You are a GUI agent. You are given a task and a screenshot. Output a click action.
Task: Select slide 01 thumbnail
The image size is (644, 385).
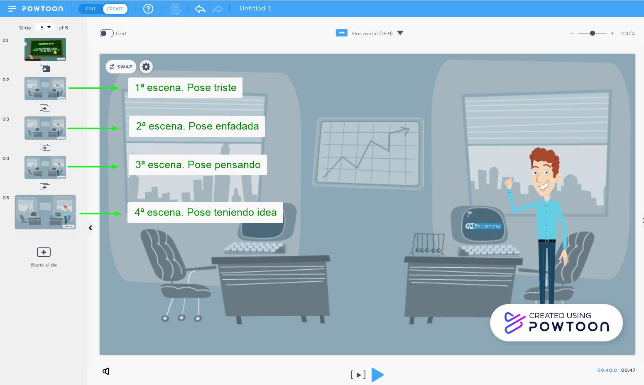(x=45, y=49)
